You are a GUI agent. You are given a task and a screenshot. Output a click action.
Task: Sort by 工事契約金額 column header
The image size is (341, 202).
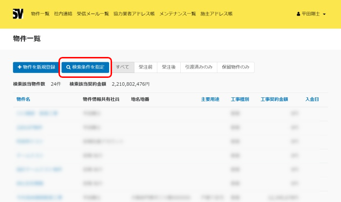[274, 99]
